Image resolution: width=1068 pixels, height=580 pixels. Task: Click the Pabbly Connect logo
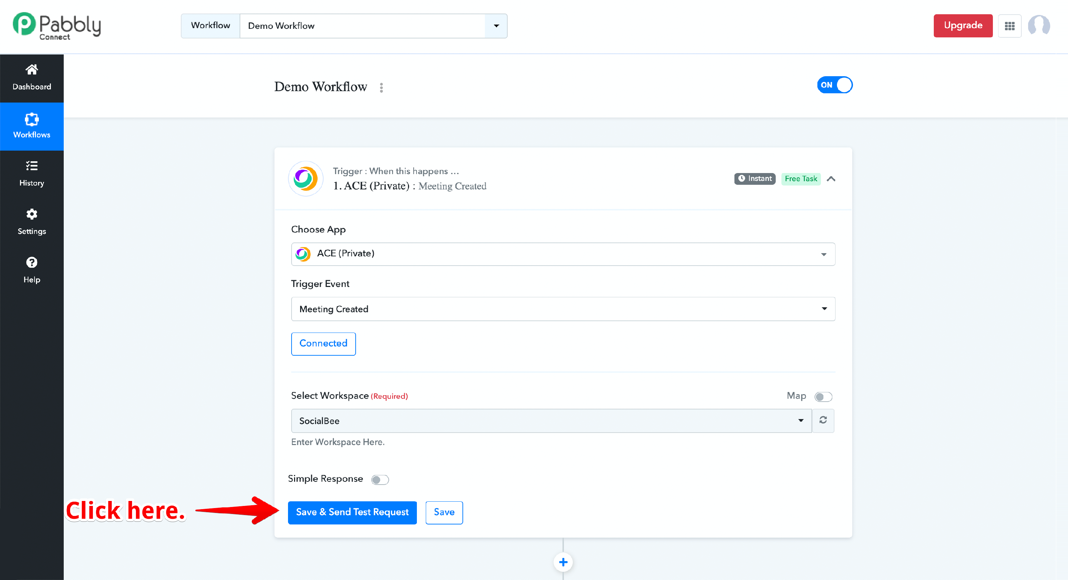tap(57, 26)
